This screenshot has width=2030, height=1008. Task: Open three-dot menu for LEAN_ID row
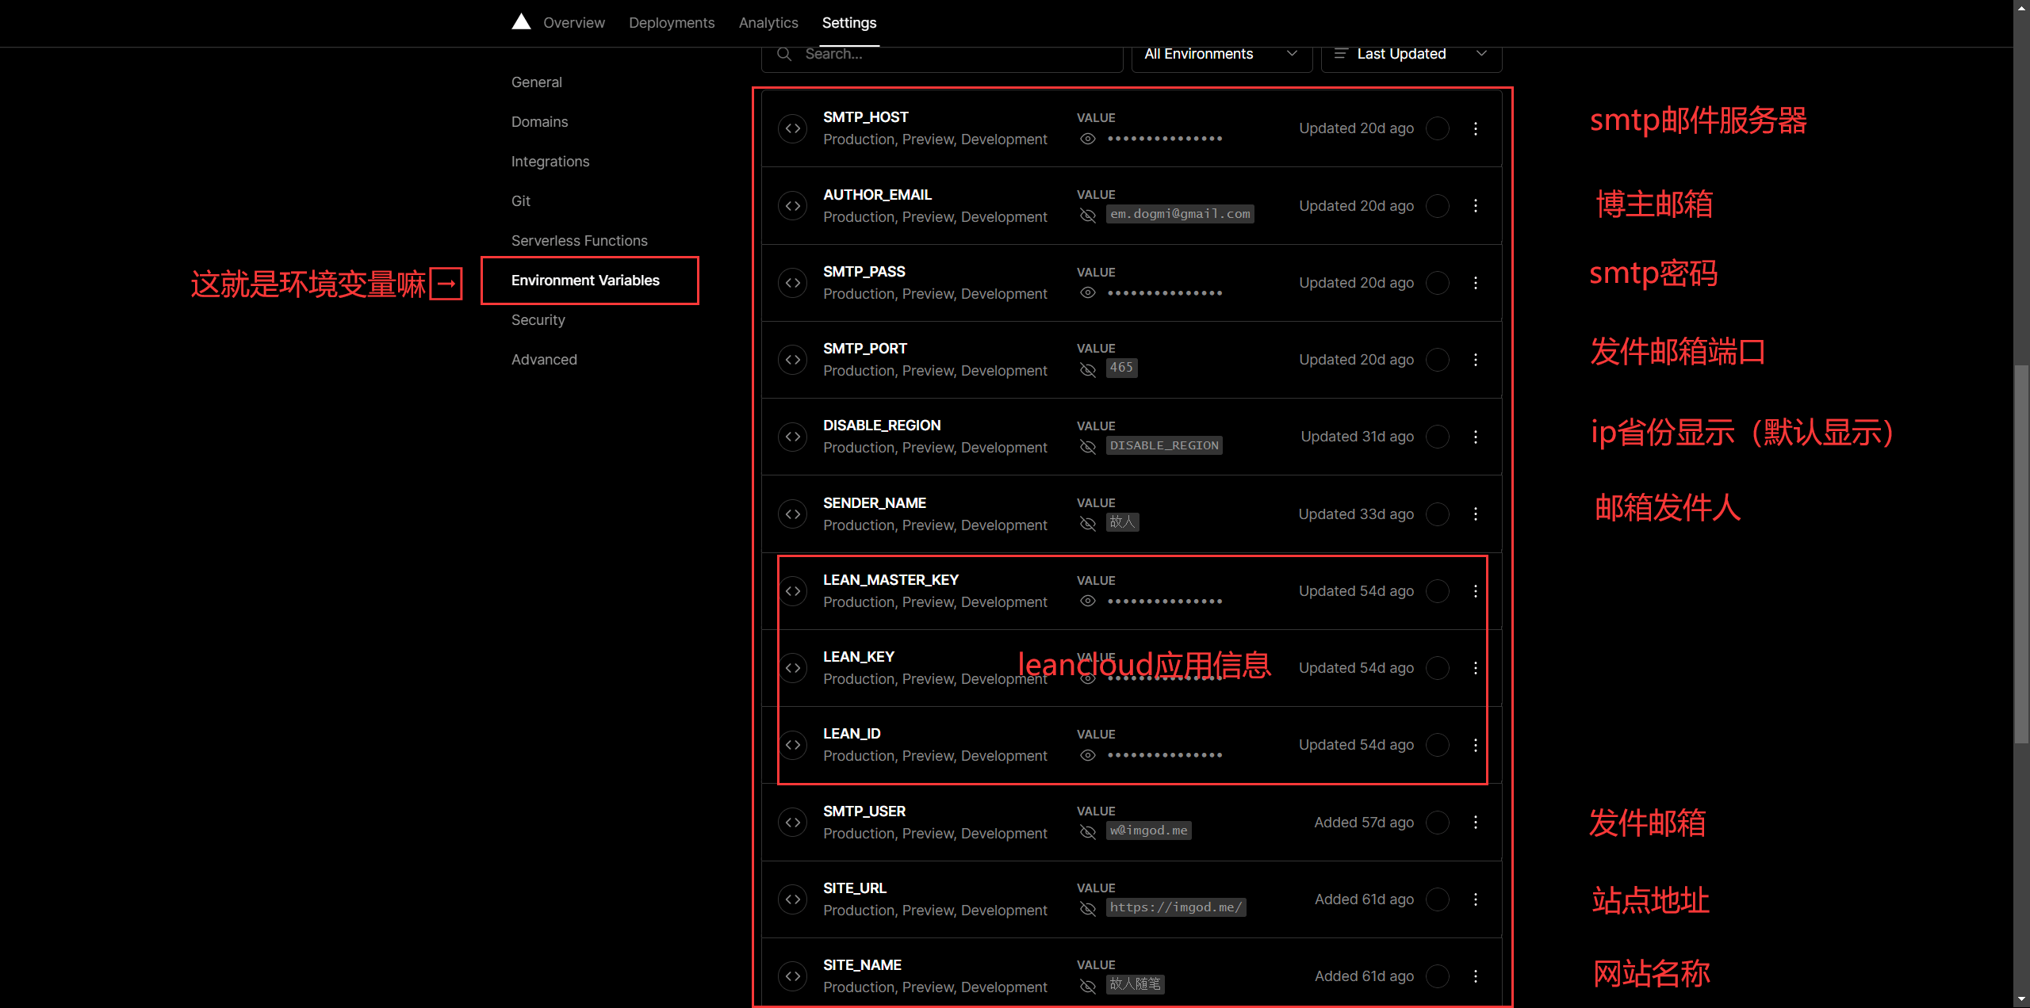tap(1475, 745)
